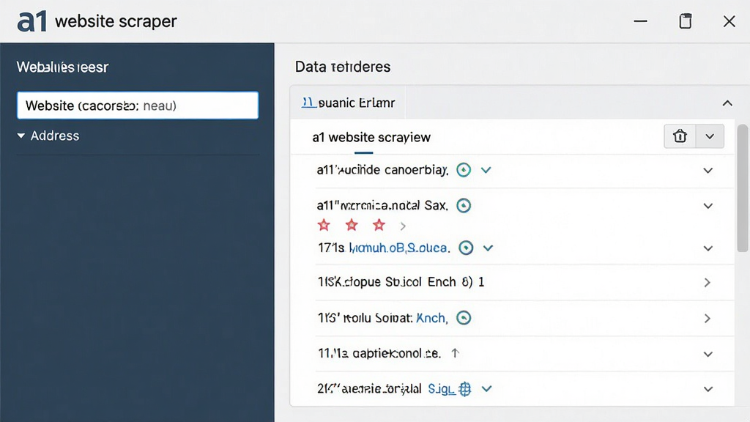
Task: Click into the Website input field
Action: pos(138,105)
